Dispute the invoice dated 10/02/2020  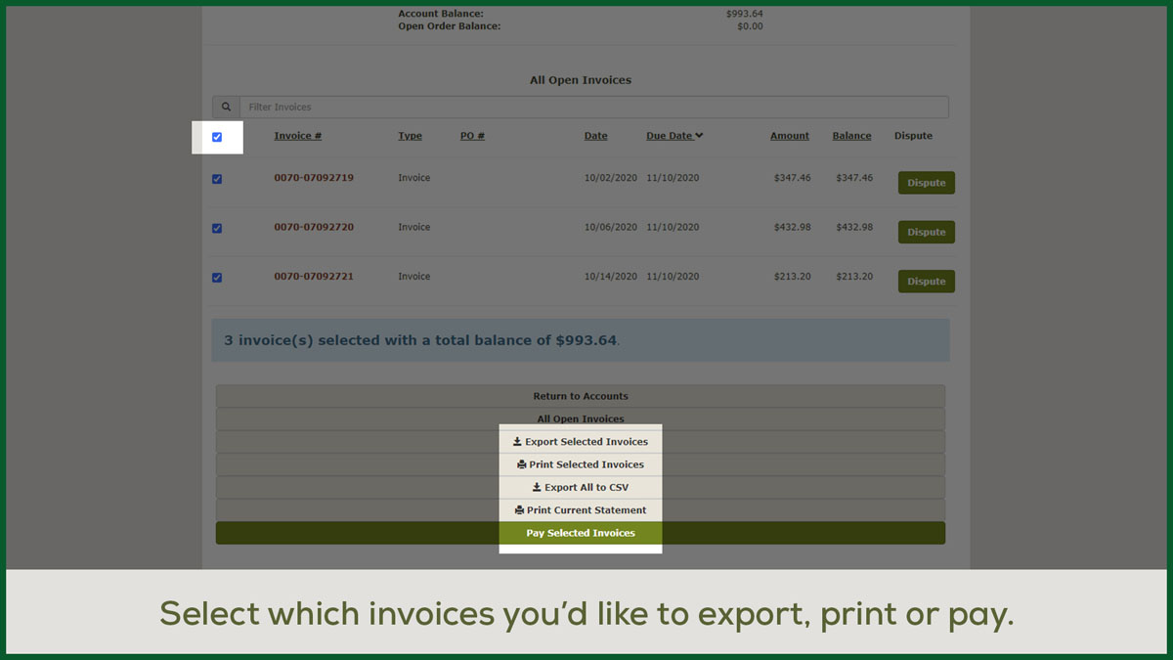click(x=926, y=183)
